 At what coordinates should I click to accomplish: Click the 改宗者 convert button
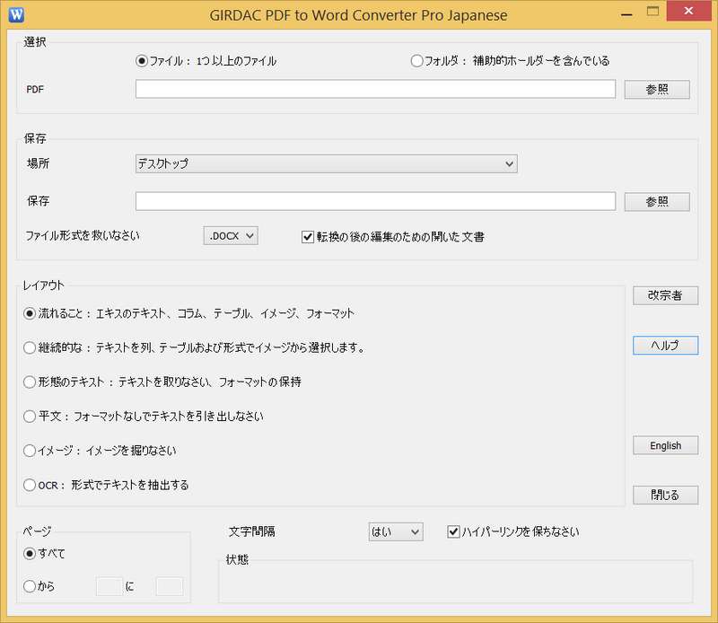[x=665, y=295]
